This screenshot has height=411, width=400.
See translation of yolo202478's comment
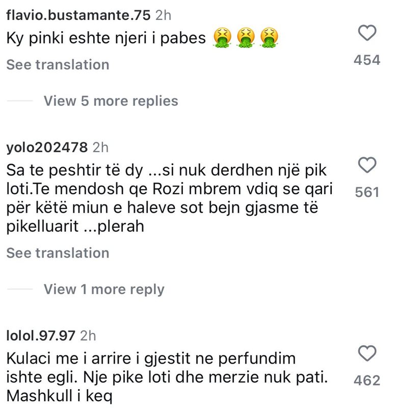pos(58,253)
